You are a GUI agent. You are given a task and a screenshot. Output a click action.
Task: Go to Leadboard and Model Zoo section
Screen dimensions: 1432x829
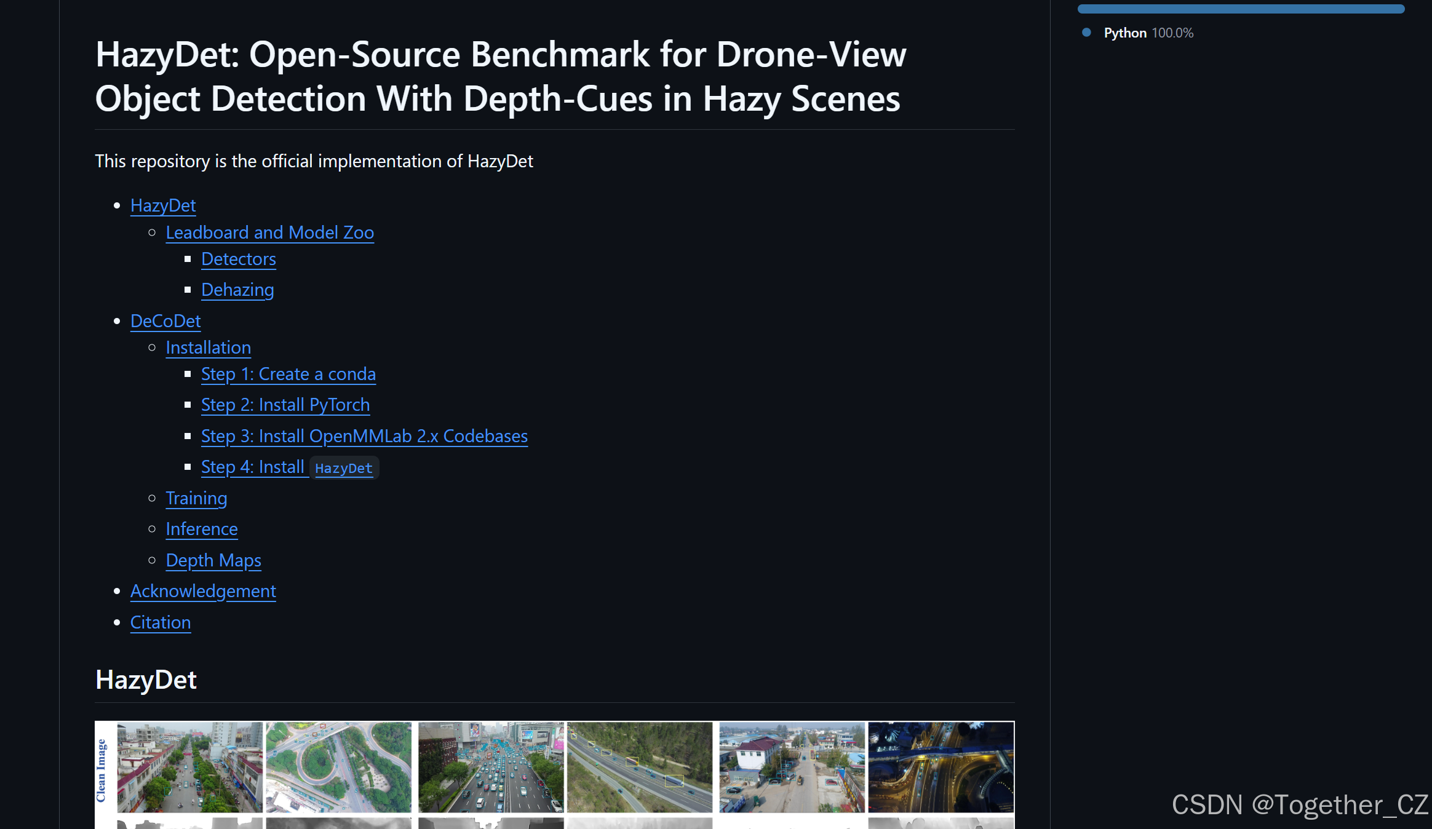click(x=269, y=232)
